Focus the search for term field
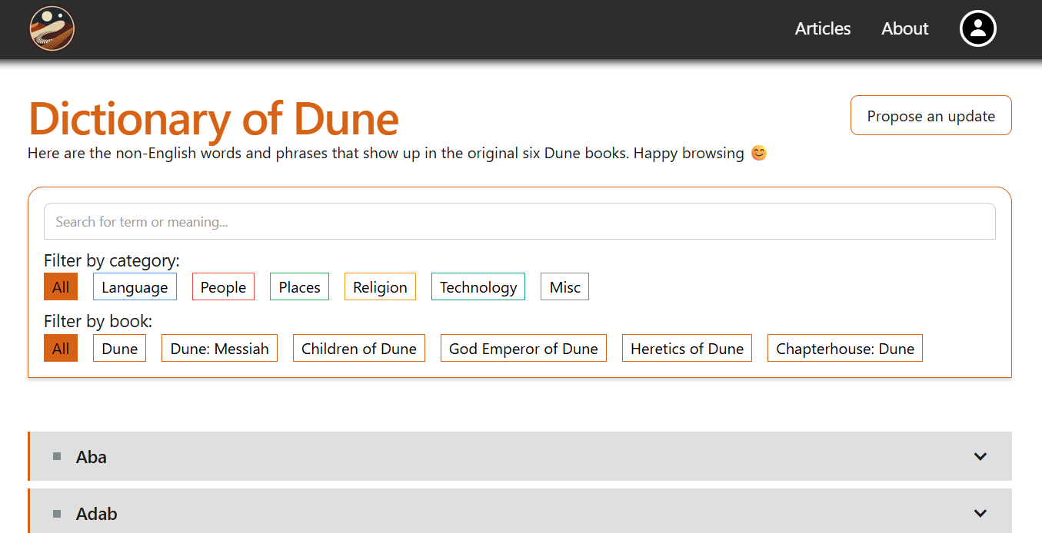Screen dimensions: 1042x533 (520, 221)
